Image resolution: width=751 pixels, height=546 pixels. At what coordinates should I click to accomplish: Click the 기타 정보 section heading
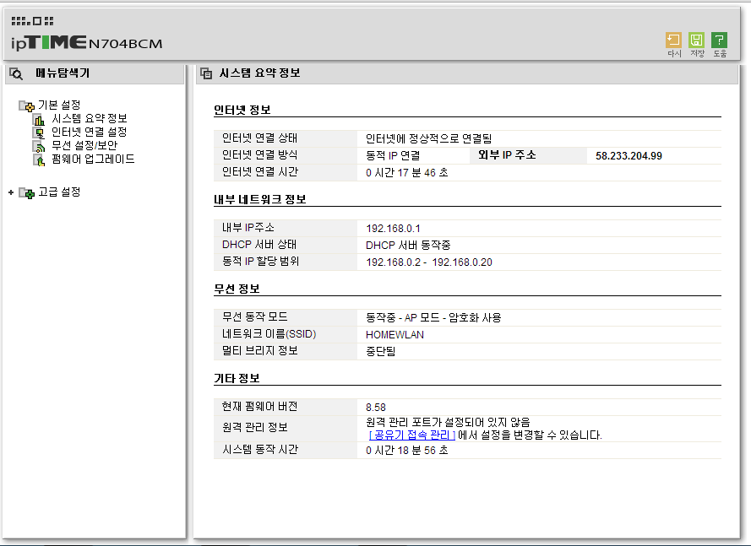point(237,378)
